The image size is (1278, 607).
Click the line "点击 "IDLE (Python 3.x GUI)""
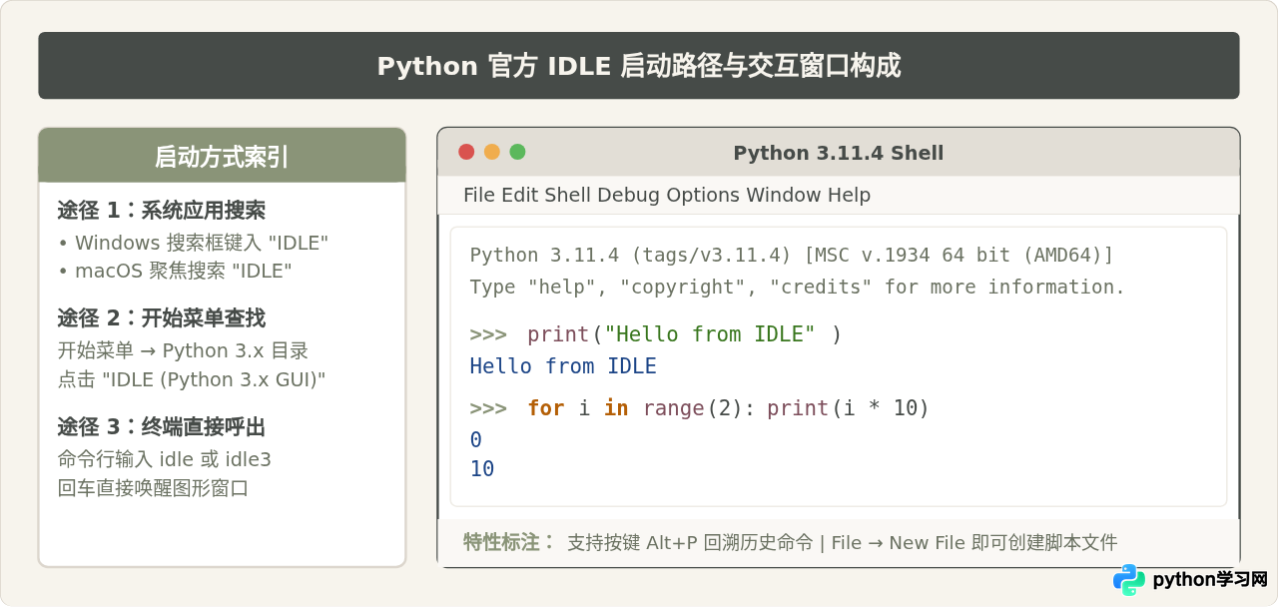192,379
